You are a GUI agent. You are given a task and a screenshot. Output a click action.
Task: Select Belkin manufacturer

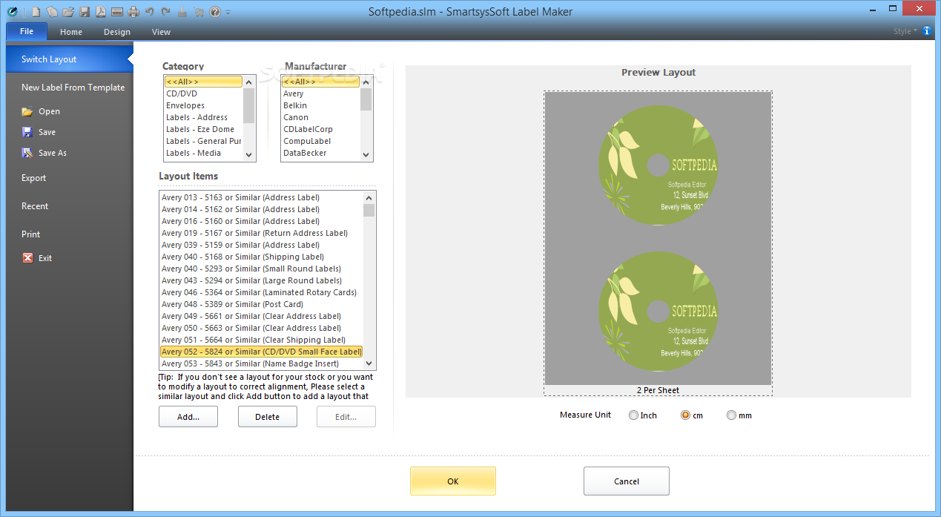(x=295, y=105)
